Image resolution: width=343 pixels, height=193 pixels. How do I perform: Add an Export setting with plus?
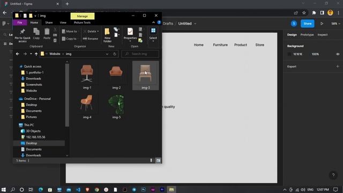(x=338, y=66)
